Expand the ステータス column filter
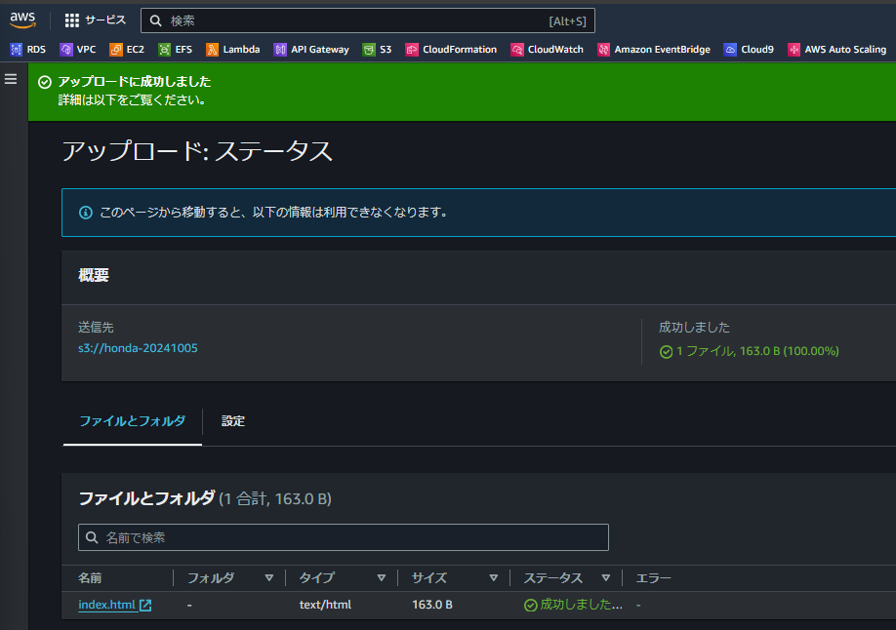This screenshot has height=630, width=896. pos(607,577)
